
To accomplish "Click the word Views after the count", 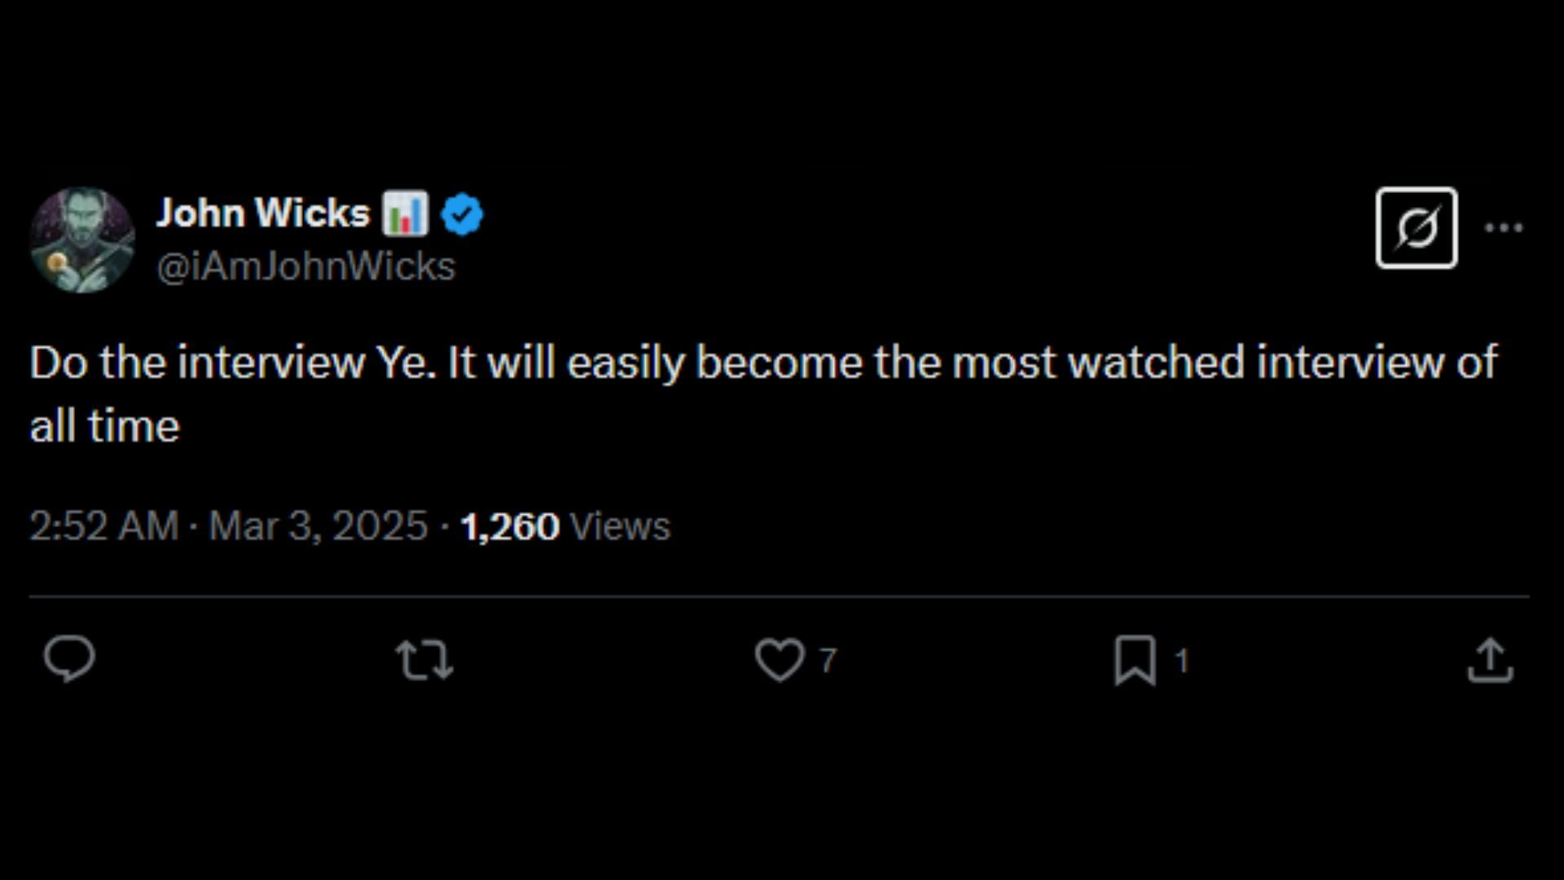I will point(621,526).
